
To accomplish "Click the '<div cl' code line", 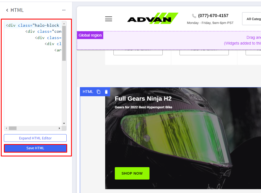I will 53,44.
